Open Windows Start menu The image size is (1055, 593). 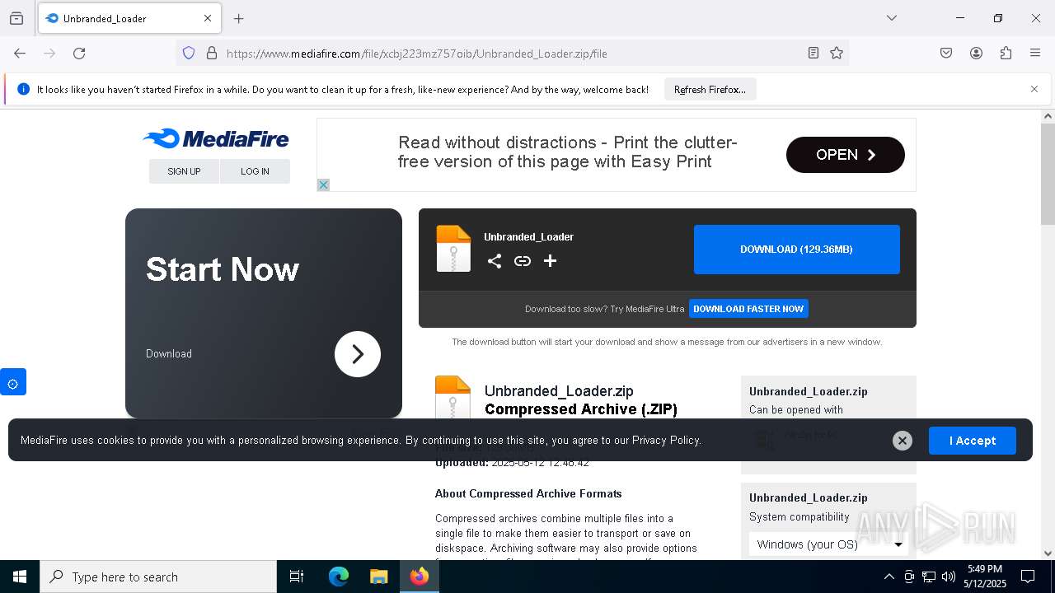click(x=20, y=577)
